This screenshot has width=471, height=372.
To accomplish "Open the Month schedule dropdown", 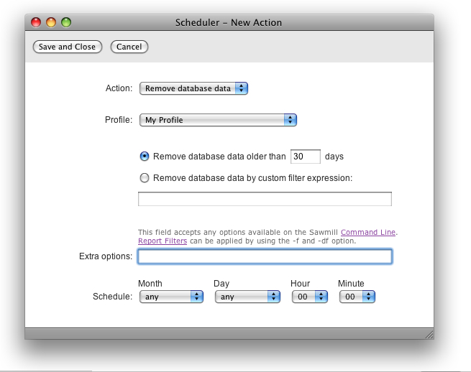I will pyautogui.click(x=170, y=297).
